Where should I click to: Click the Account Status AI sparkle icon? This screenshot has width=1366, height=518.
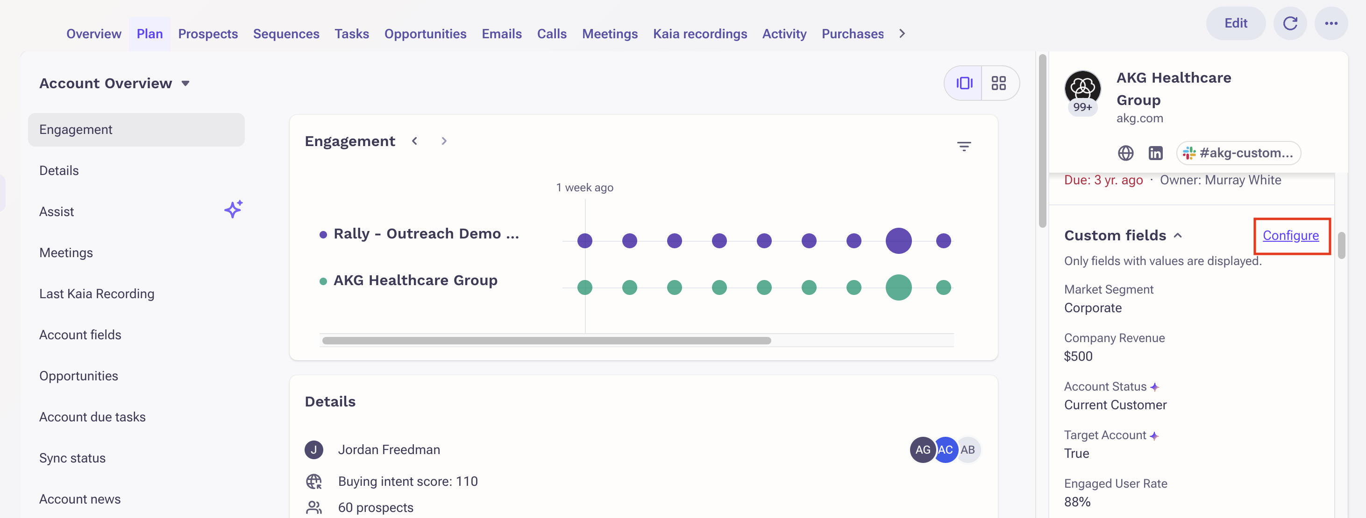click(1154, 387)
